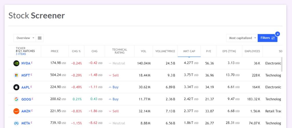Click the 8121 MATCHES count text
This screenshot has width=292, height=128.
point(25,51)
